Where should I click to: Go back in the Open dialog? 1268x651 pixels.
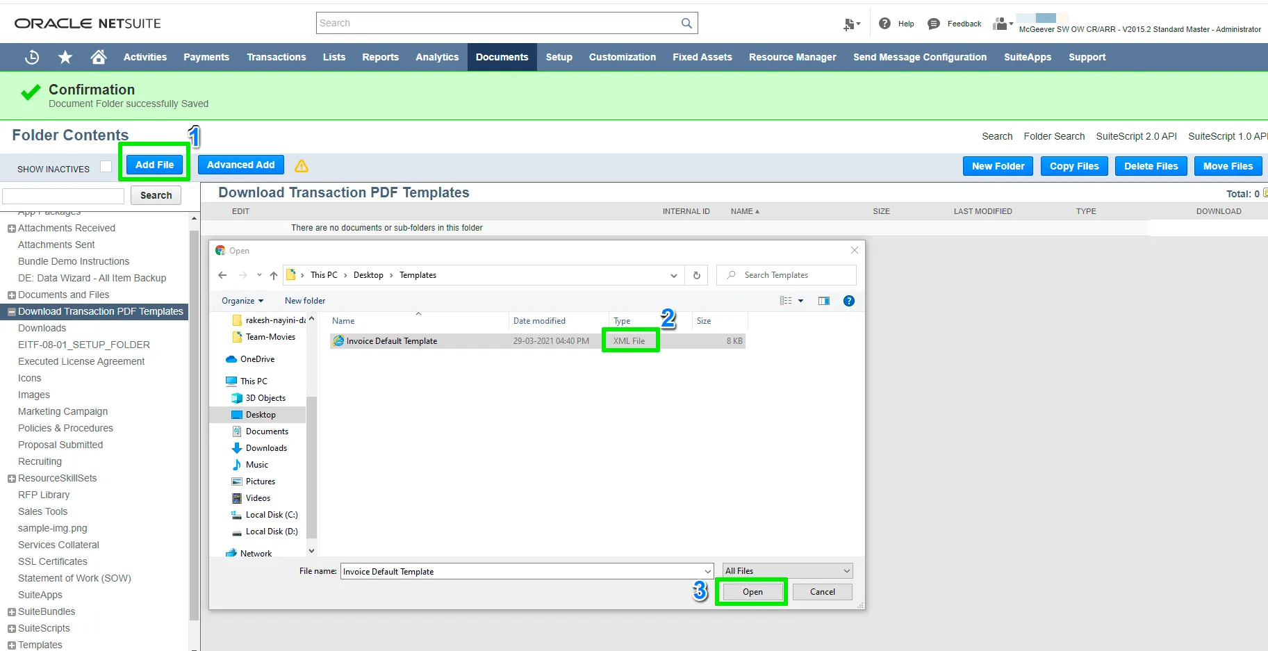[x=222, y=275]
